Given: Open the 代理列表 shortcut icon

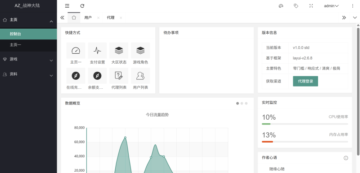Looking at the screenshot, I should click(x=119, y=76).
